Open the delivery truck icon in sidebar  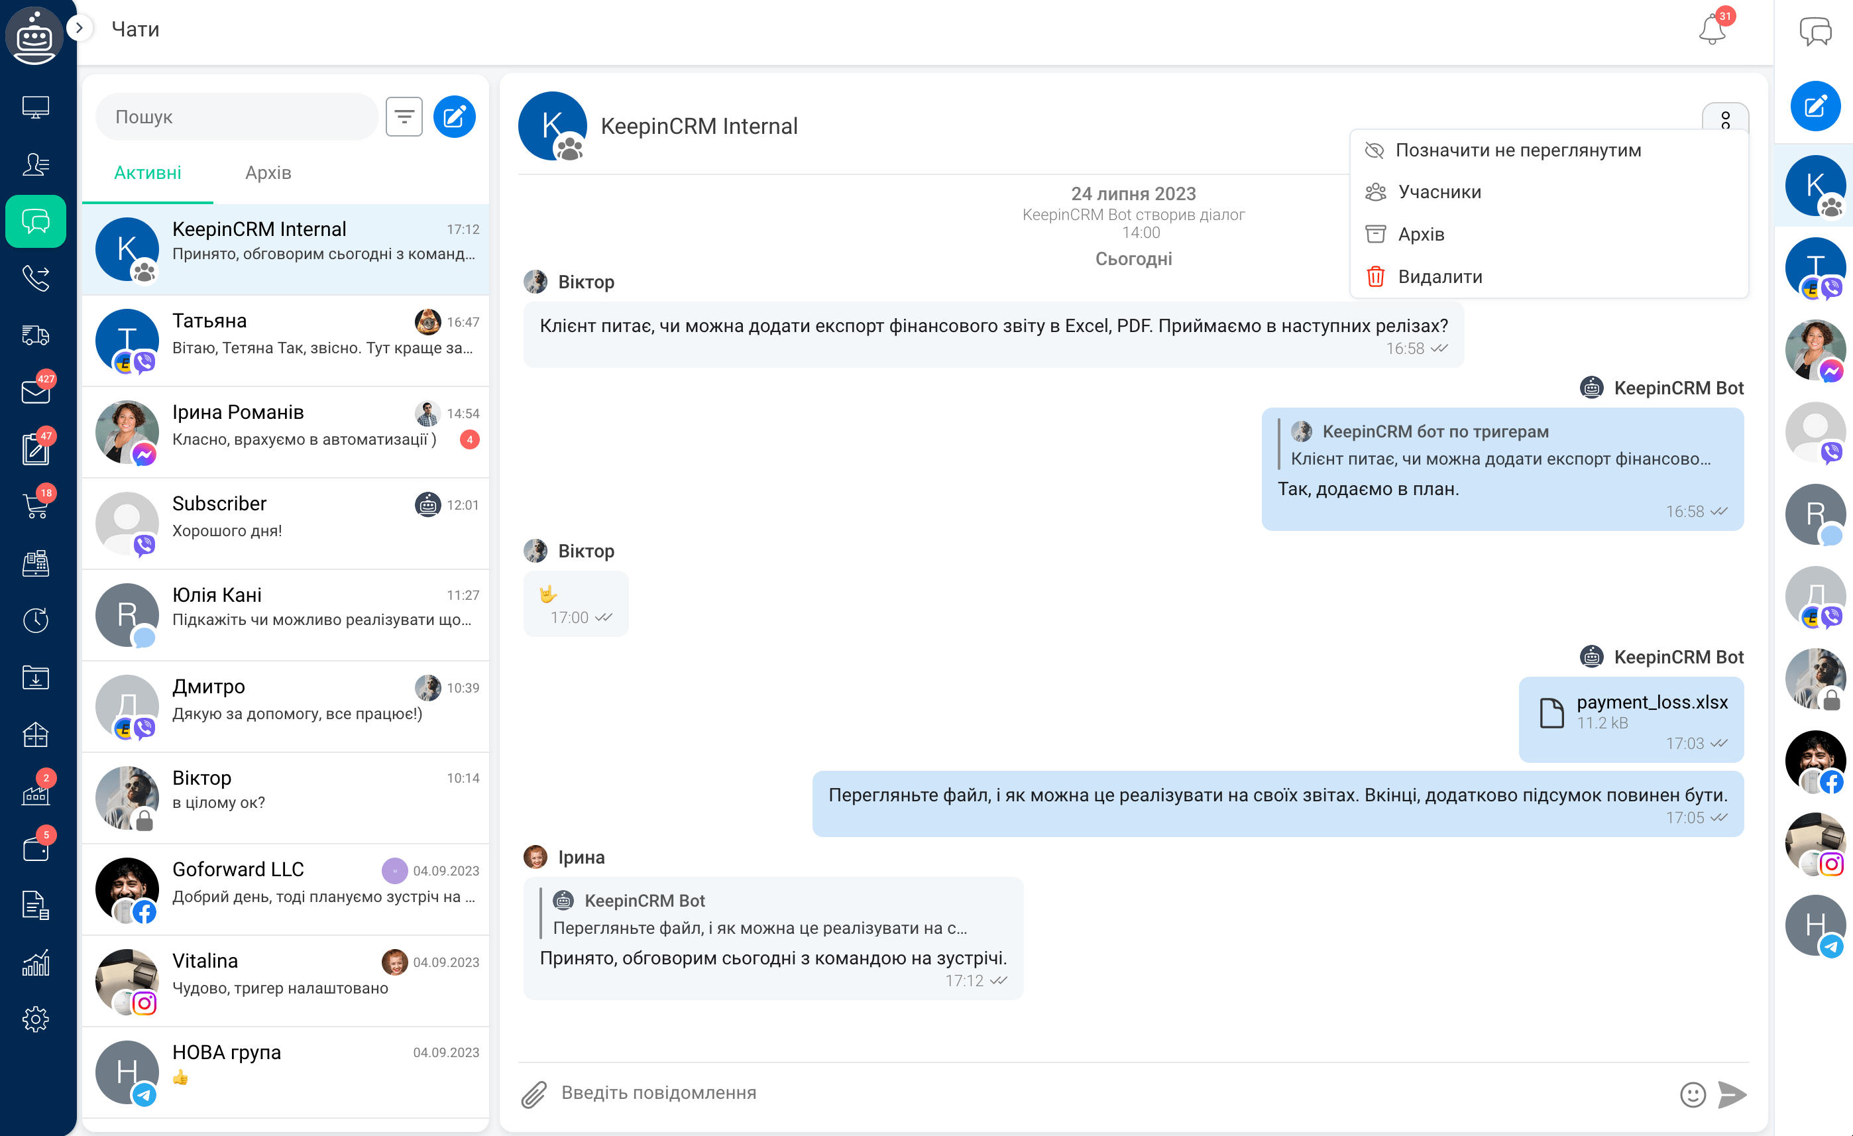pos(35,335)
